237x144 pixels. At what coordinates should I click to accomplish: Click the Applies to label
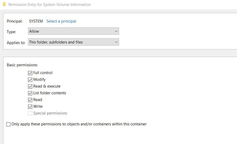point(16,43)
